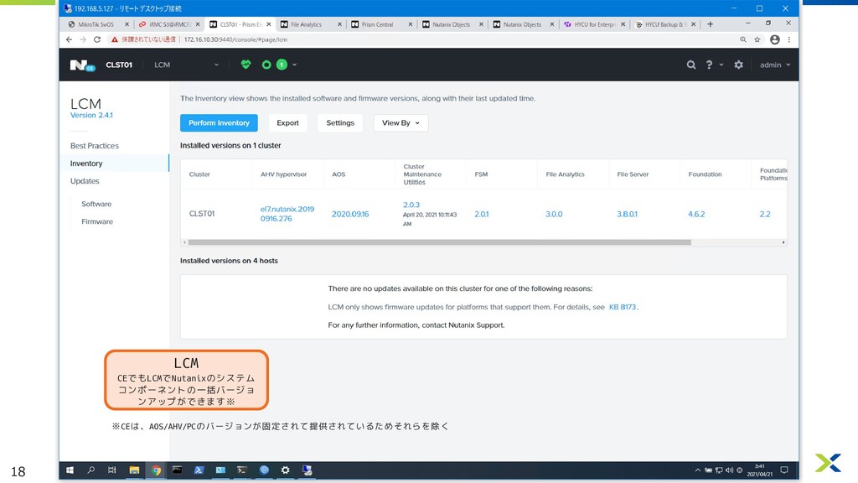Expand the tasks dropdown arrow beside the badge
This screenshot has height=483, width=858.
(294, 65)
